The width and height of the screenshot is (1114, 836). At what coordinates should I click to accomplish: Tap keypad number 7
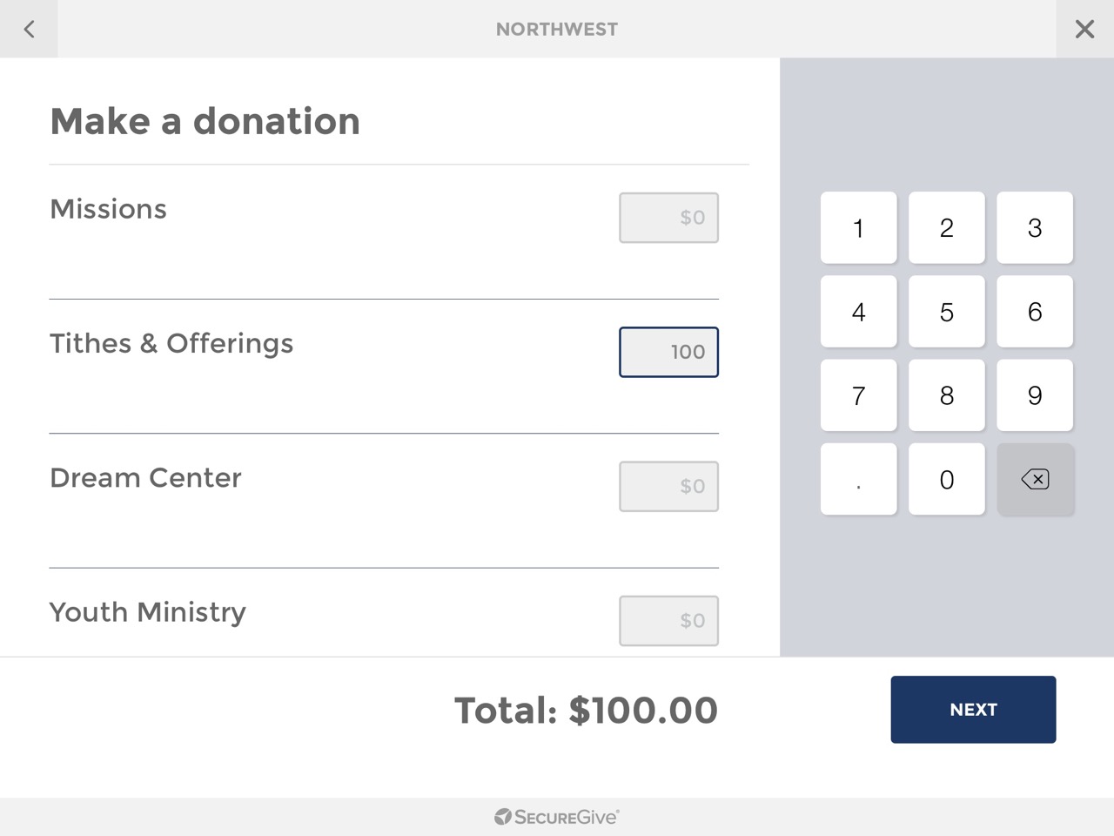pos(858,395)
